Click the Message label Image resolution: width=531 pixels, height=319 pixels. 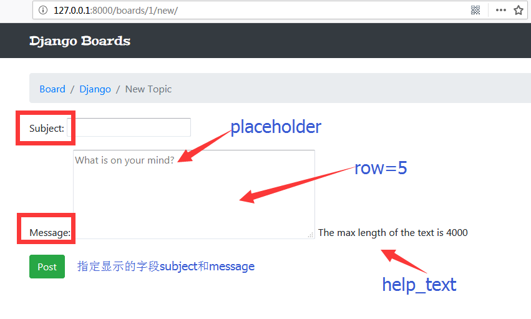[50, 233]
